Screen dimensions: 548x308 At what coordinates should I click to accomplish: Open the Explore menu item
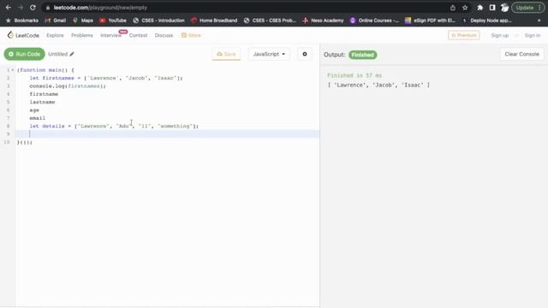pyautogui.click(x=55, y=35)
